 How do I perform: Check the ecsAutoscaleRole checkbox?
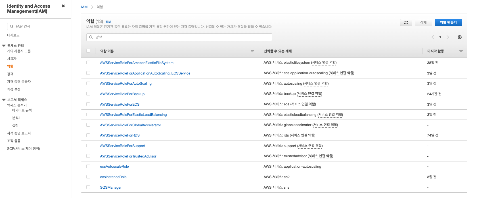88,167
